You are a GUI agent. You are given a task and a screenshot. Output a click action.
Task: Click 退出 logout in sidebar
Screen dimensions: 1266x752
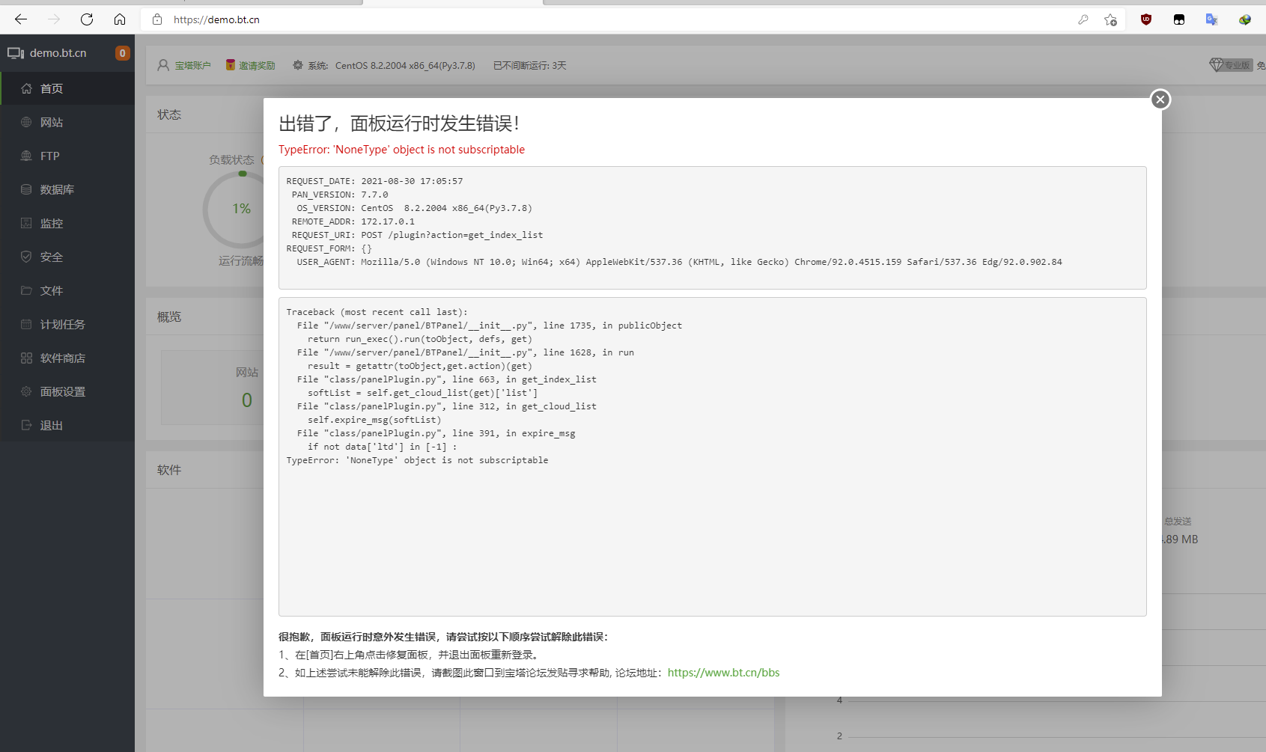point(67,425)
